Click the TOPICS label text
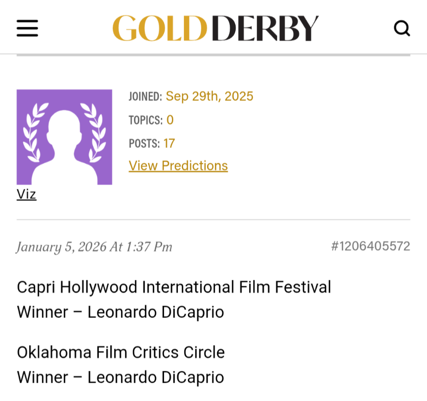Viewport: 427px width, 401px height. coord(145,120)
